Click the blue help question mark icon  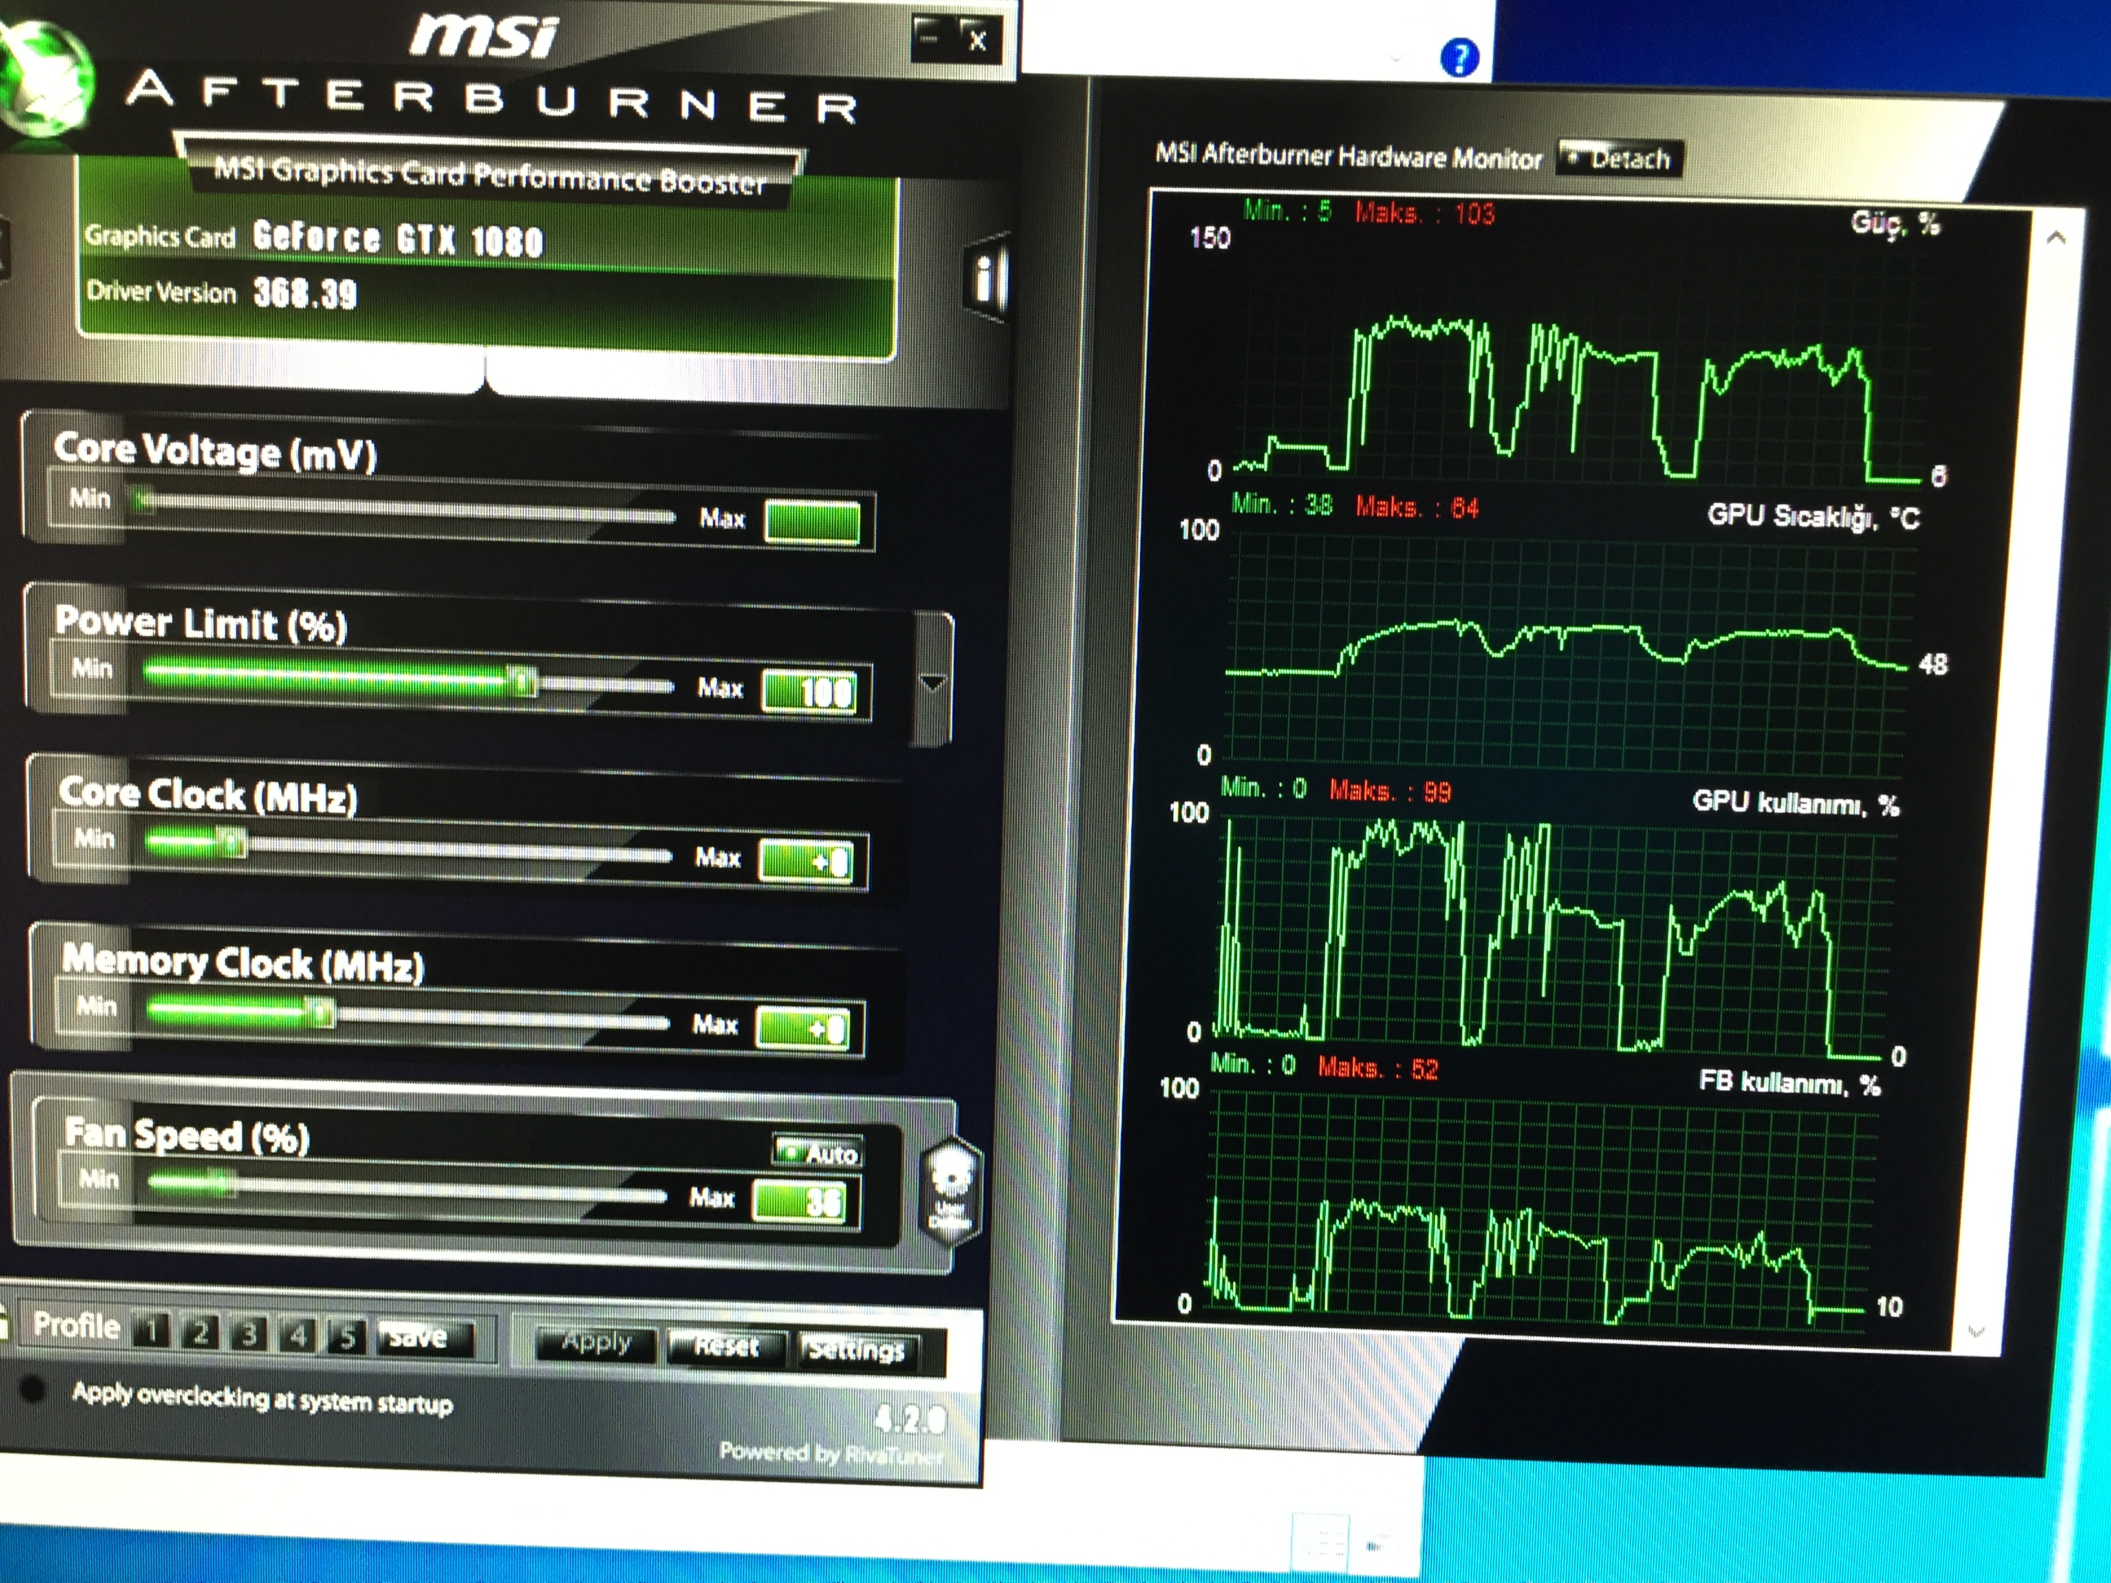[1459, 58]
